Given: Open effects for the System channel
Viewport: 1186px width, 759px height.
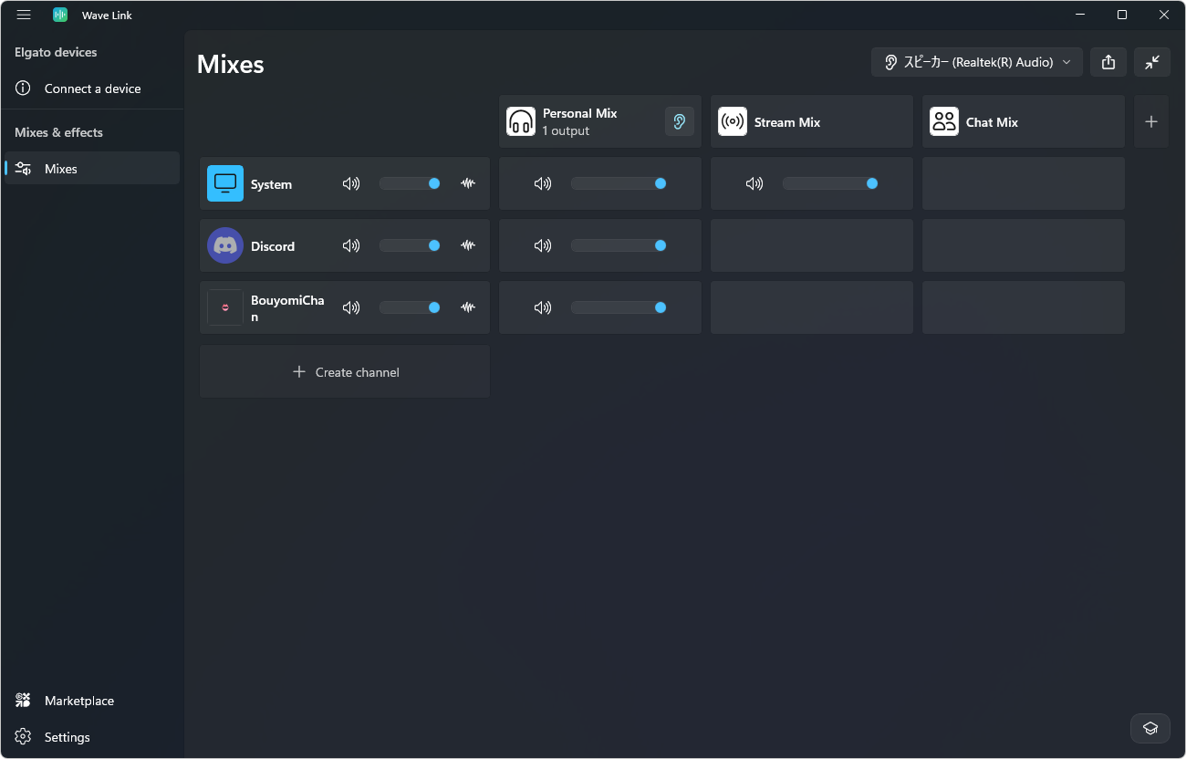Looking at the screenshot, I should point(468,183).
